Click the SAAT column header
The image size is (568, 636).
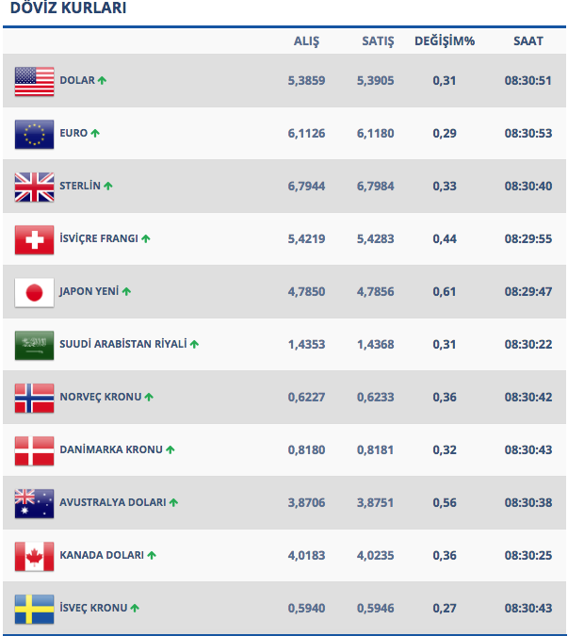click(527, 41)
